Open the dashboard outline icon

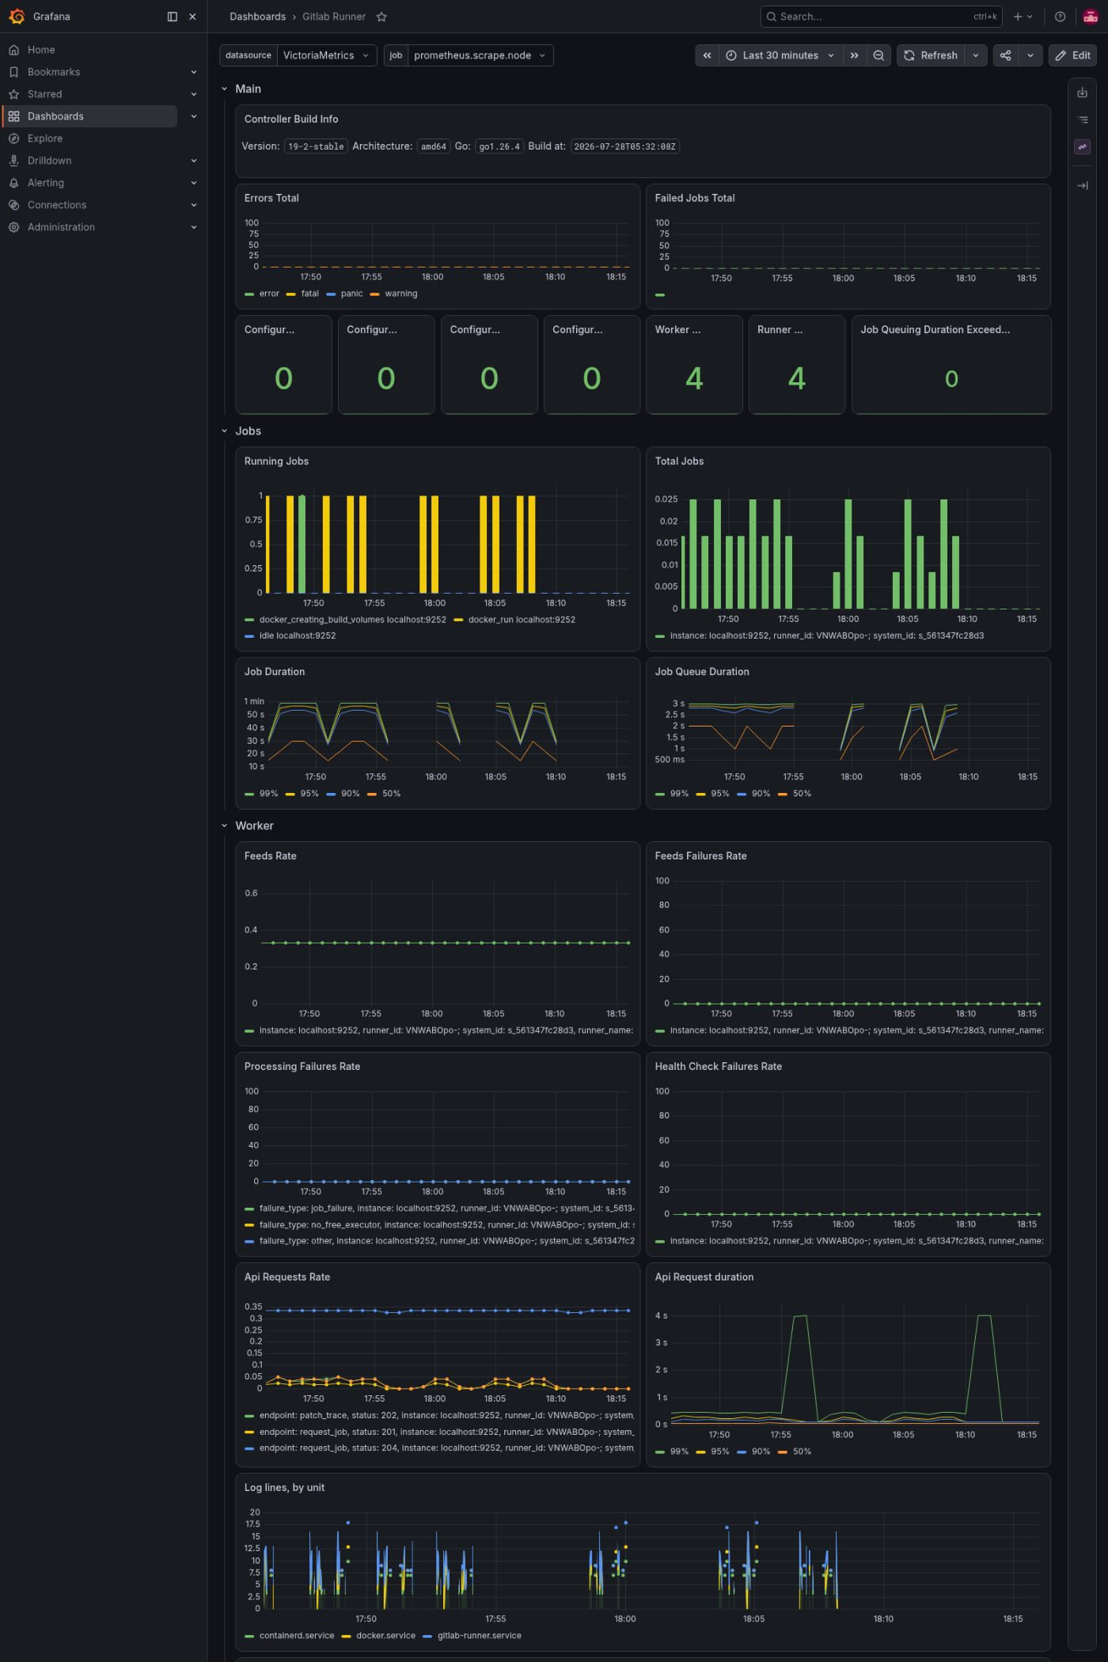pyautogui.click(x=1082, y=120)
